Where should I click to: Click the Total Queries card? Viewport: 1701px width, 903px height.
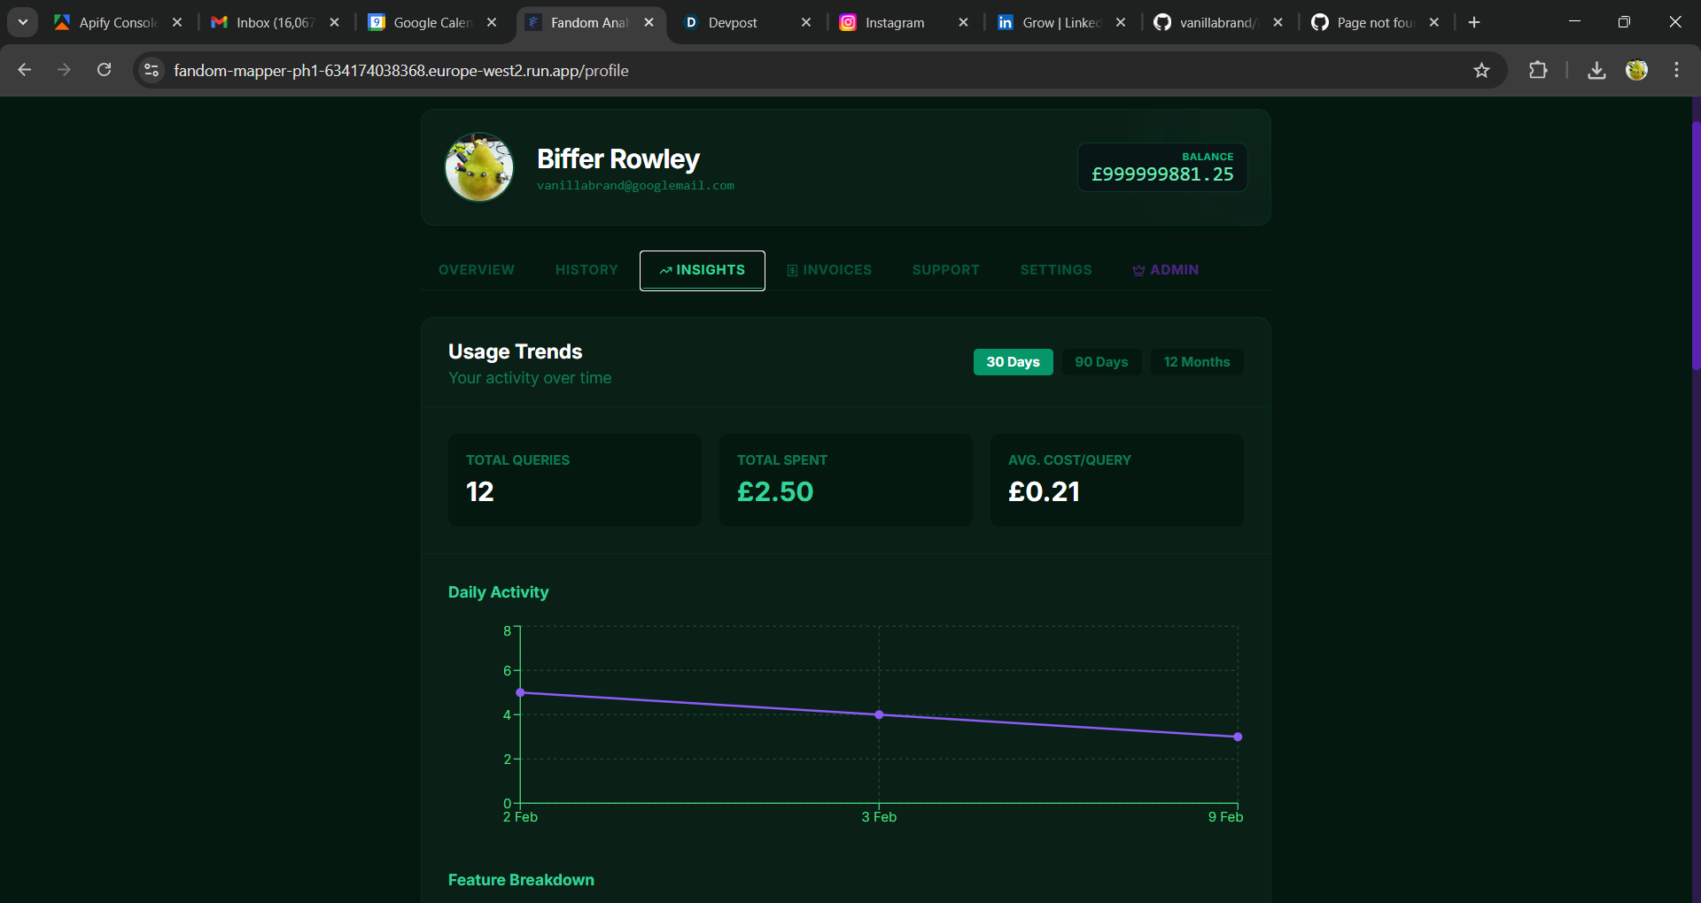coord(575,481)
